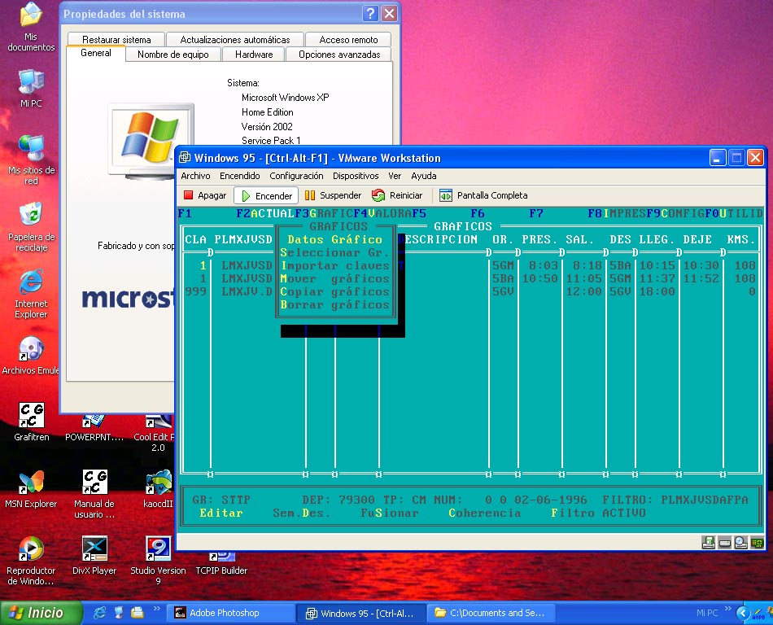
Task: Click the CD-ROM drive icon in VMware status bar
Action: click(741, 543)
